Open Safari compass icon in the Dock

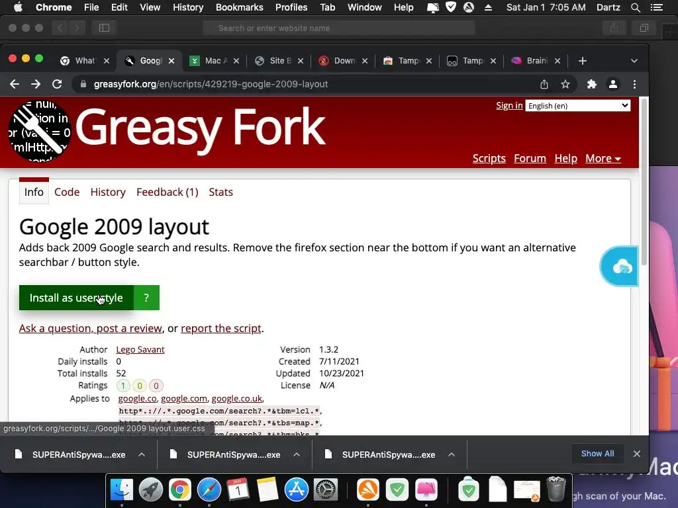coord(209,490)
